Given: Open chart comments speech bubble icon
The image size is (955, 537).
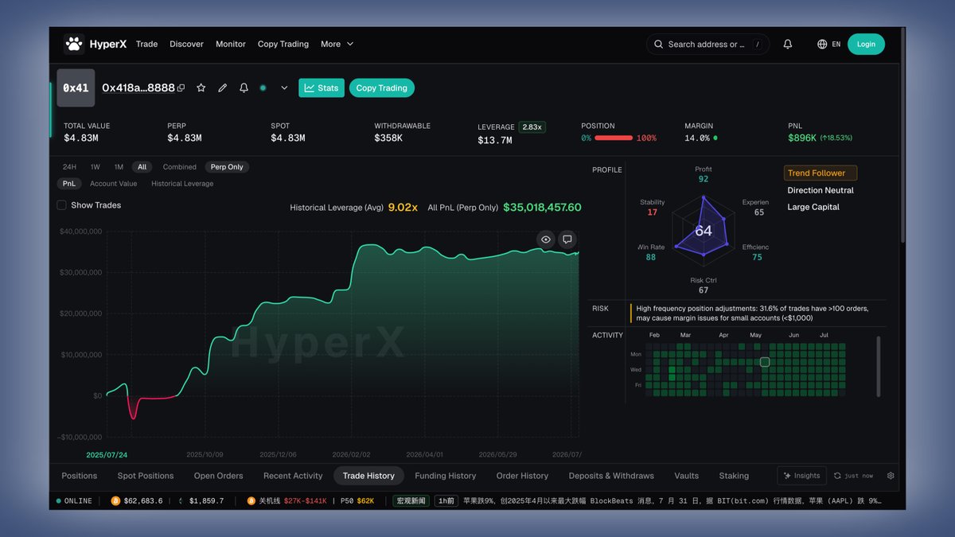Looking at the screenshot, I should click(x=567, y=239).
